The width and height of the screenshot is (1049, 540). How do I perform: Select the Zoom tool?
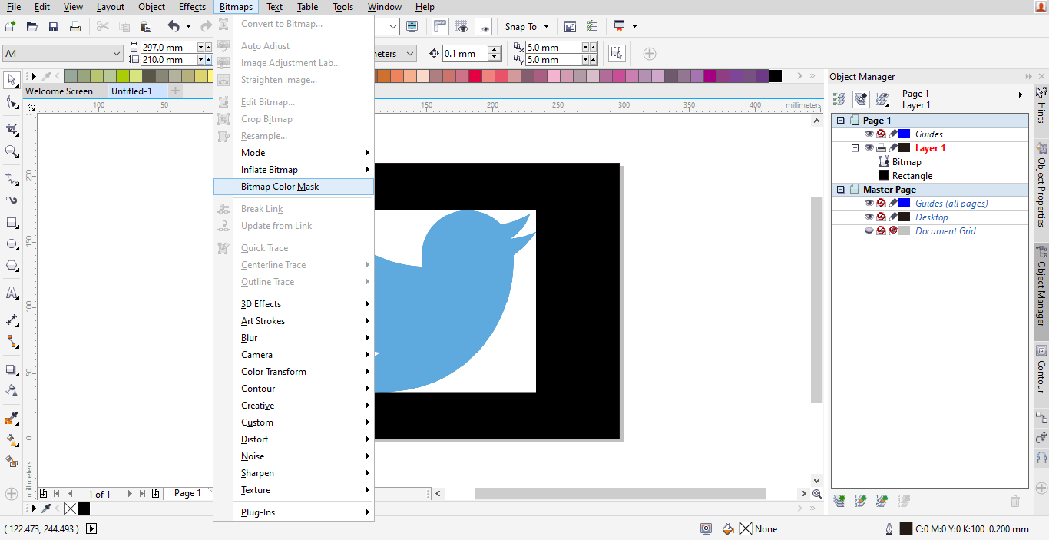[x=12, y=151]
